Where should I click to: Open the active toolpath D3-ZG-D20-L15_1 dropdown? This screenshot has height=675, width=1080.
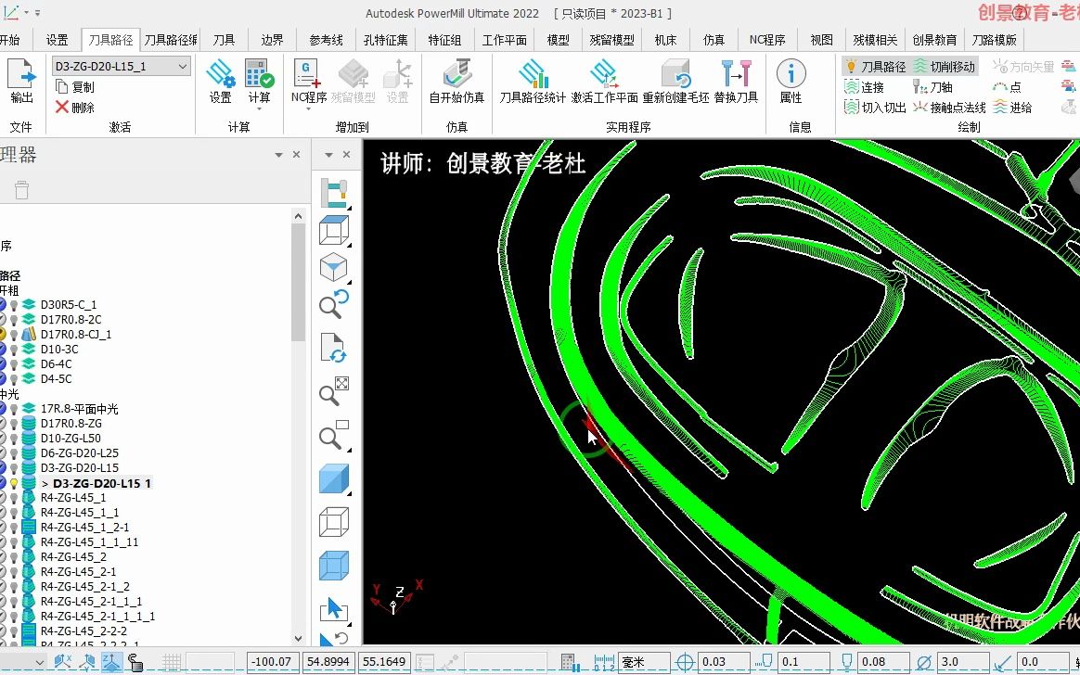(183, 66)
